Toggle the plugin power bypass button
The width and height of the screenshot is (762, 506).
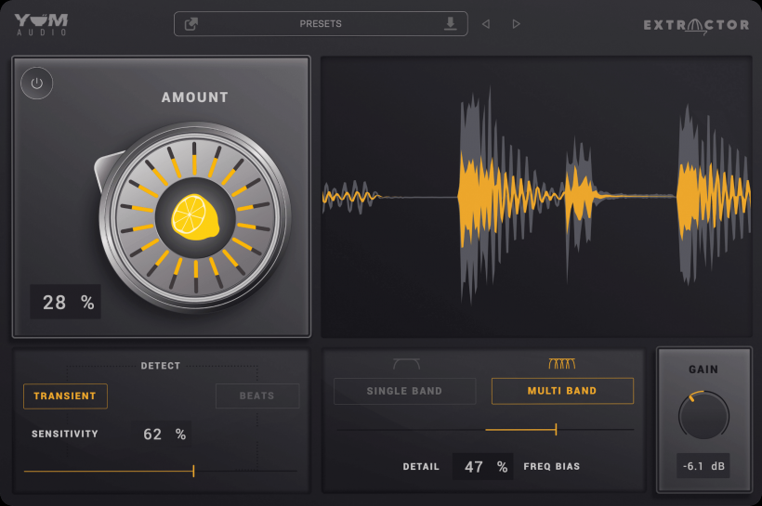[36, 83]
